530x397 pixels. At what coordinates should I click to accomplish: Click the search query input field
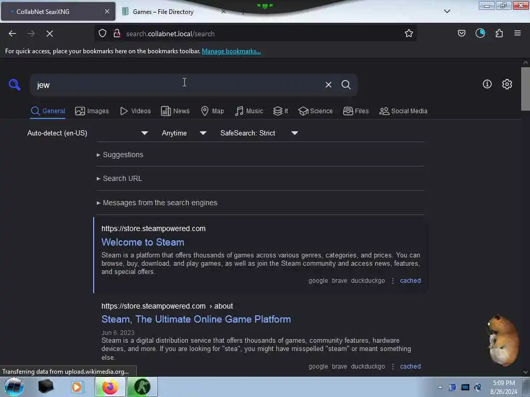tap(179, 85)
